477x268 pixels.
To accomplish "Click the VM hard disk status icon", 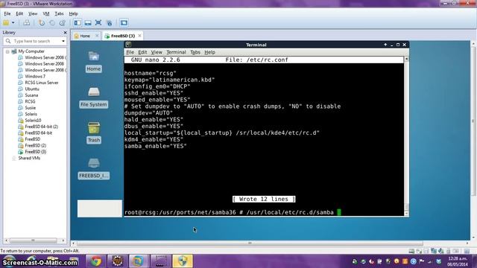I will point(411,251).
